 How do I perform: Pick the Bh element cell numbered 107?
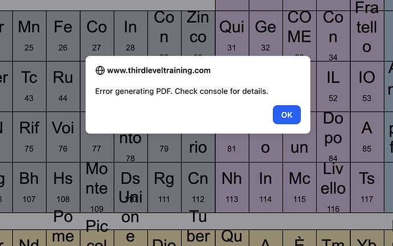pyautogui.click(x=29, y=185)
